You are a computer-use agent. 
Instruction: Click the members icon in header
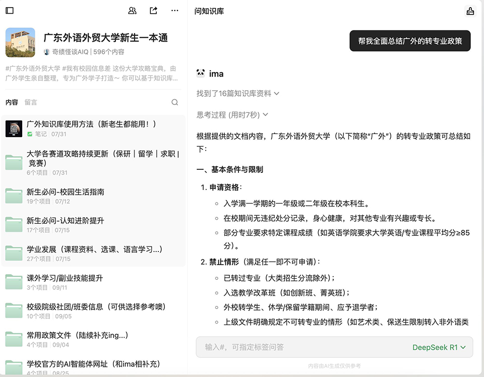click(x=133, y=11)
